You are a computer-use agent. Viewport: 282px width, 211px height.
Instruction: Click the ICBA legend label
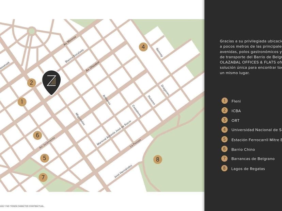tap(236, 111)
